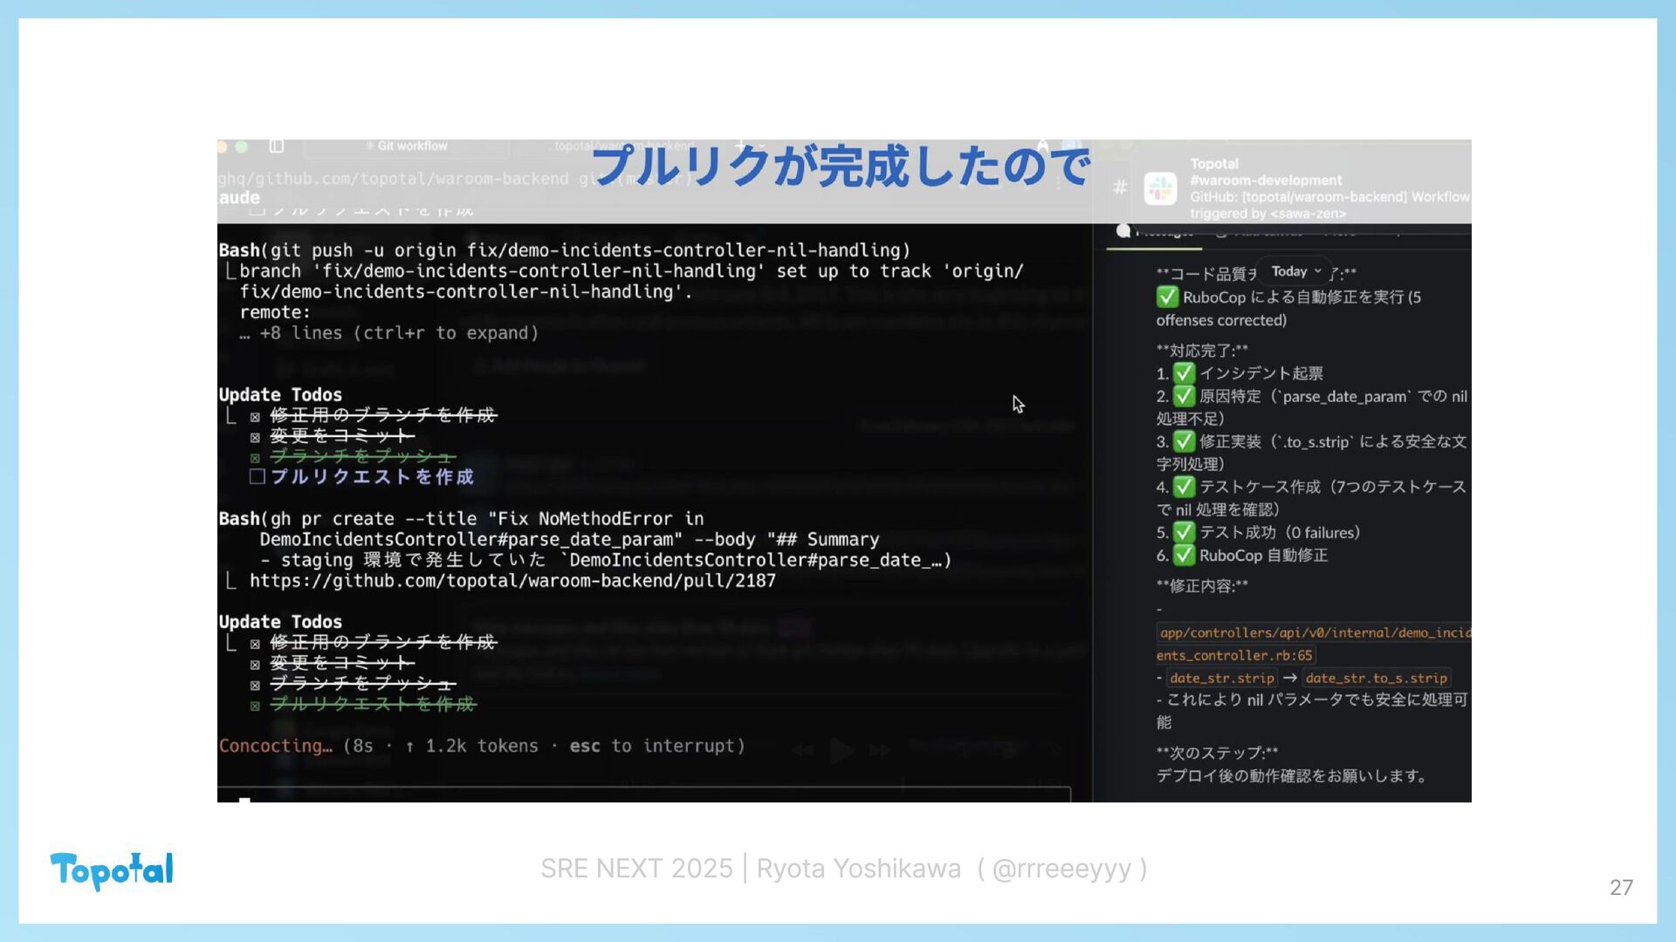Click the faded rewind button in background window
This screenshot has width=1676, height=942.
[x=803, y=750]
